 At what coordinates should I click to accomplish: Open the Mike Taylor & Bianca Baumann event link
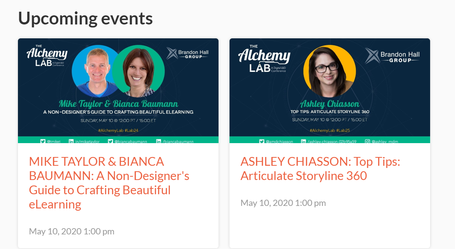tap(109, 183)
